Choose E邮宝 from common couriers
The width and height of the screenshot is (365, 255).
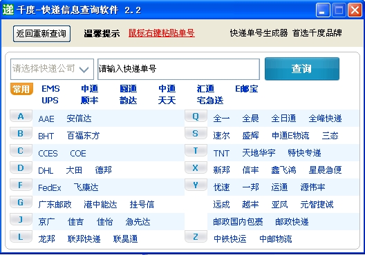[247, 89]
